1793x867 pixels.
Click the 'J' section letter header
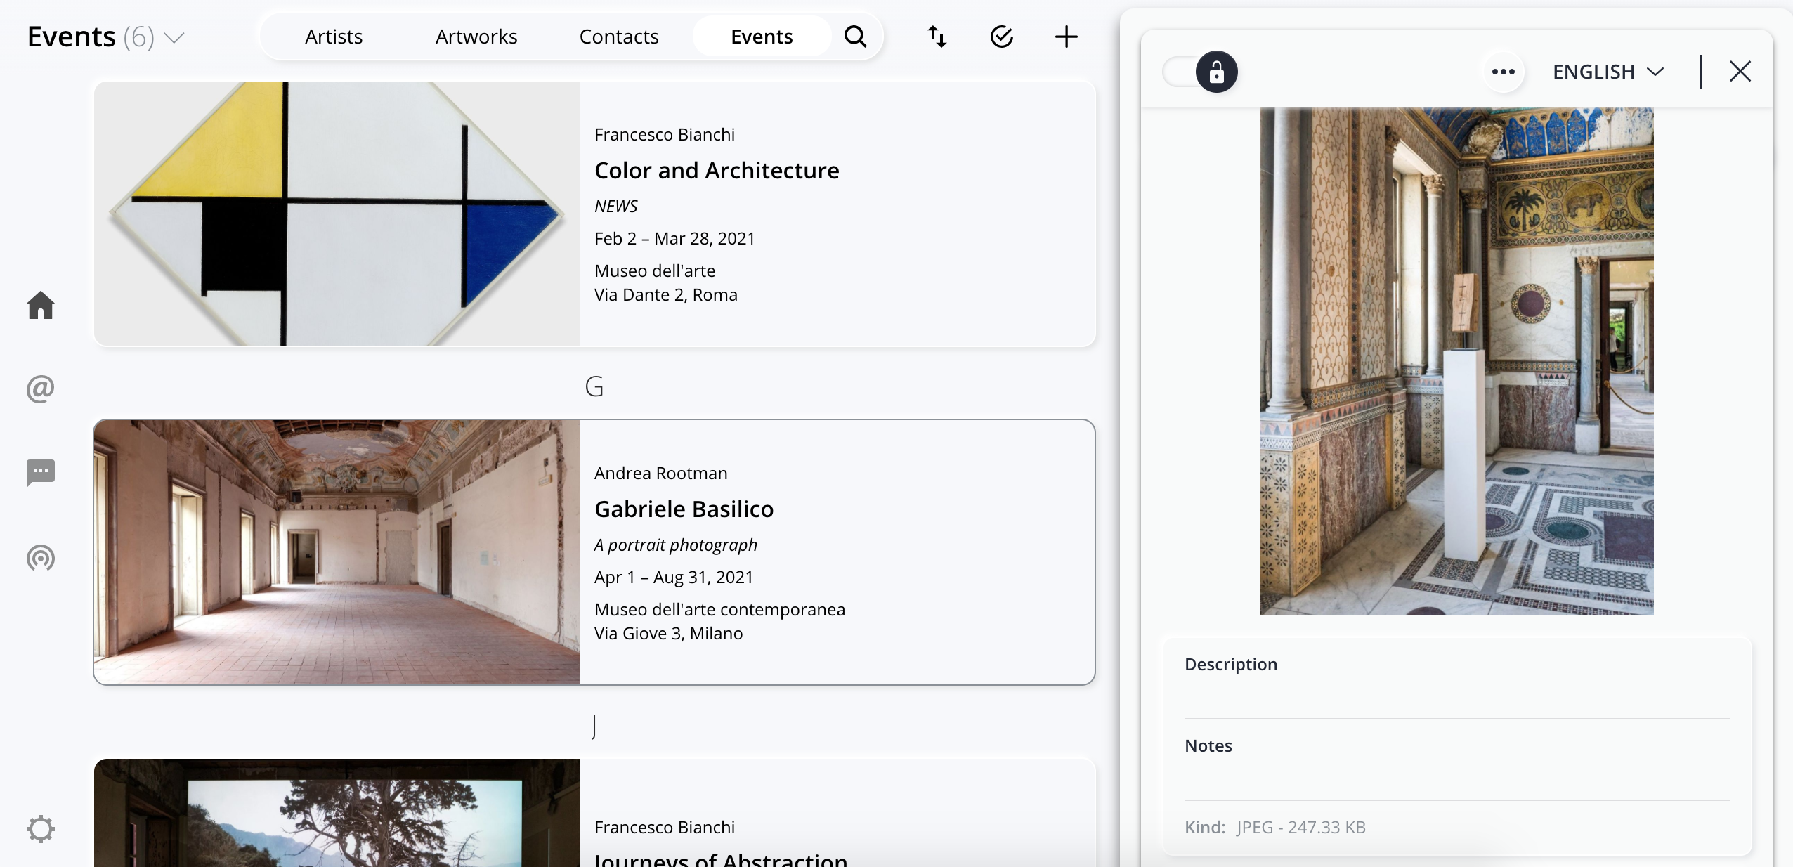[x=594, y=726]
